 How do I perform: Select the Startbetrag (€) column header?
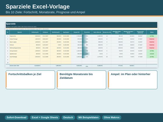(56, 32)
